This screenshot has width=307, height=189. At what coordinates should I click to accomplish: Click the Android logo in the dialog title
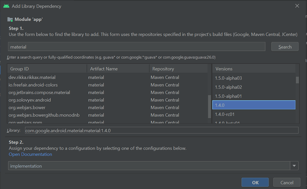6,6
